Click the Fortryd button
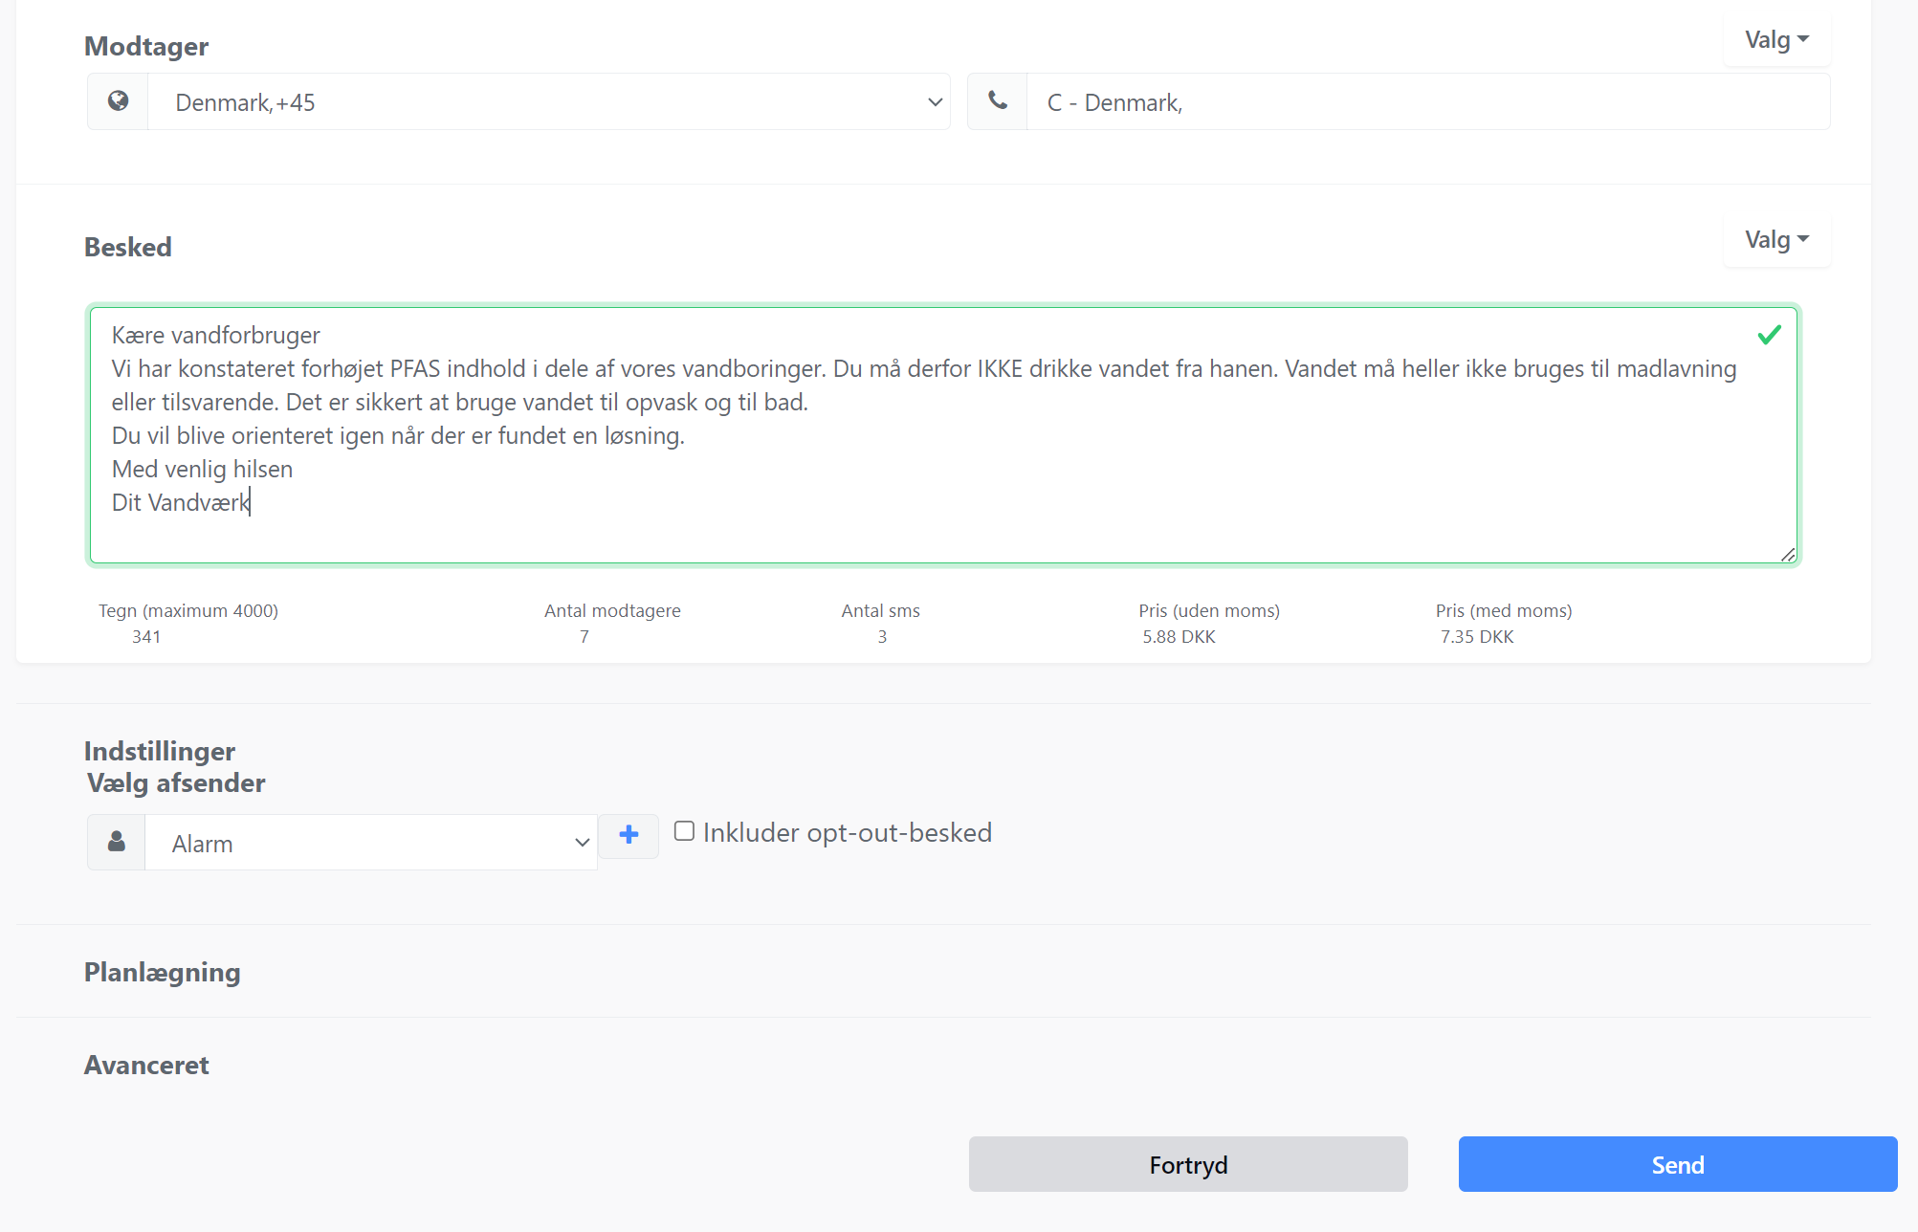This screenshot has width=1918, height=1232. click(x=1188, y=1164)
